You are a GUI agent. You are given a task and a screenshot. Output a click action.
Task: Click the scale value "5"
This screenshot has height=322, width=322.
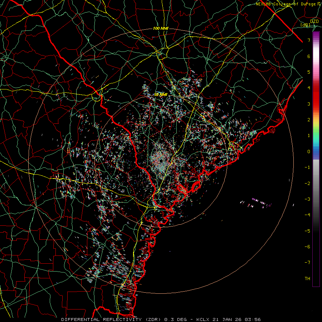(309, 72)
